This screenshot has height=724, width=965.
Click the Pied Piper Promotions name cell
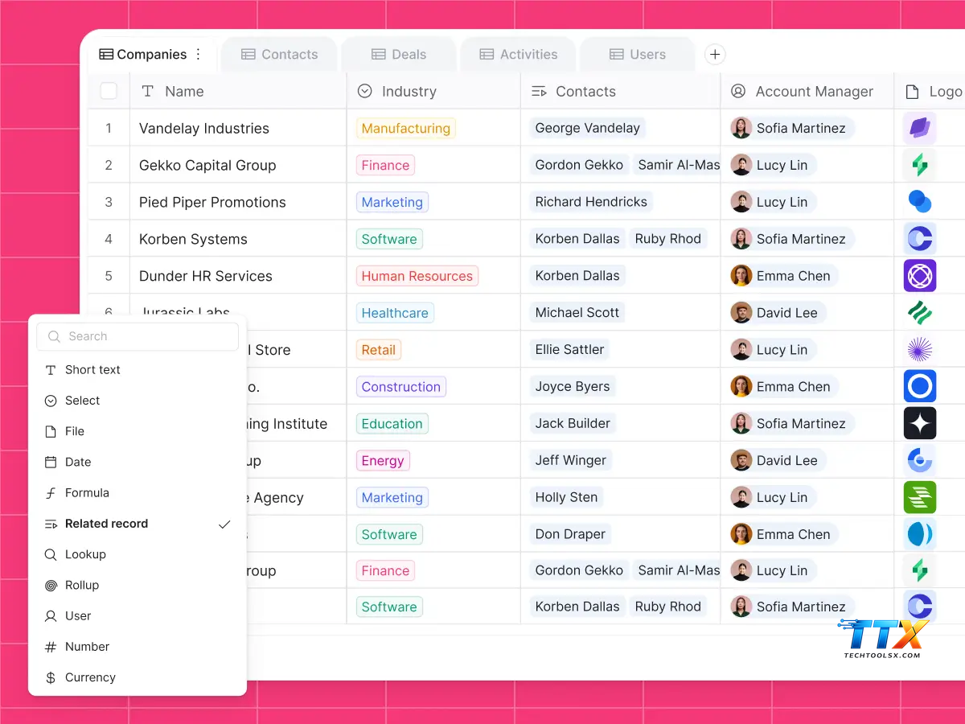238,202
